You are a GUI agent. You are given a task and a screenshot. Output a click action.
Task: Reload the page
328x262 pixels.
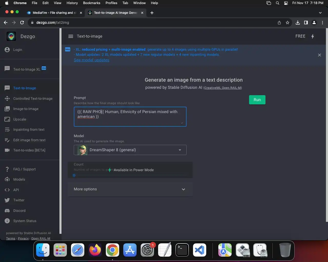(22, 23)
